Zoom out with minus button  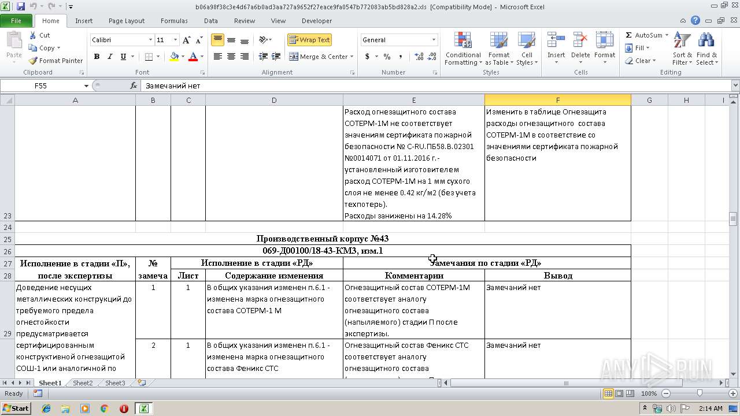(667, 393)
